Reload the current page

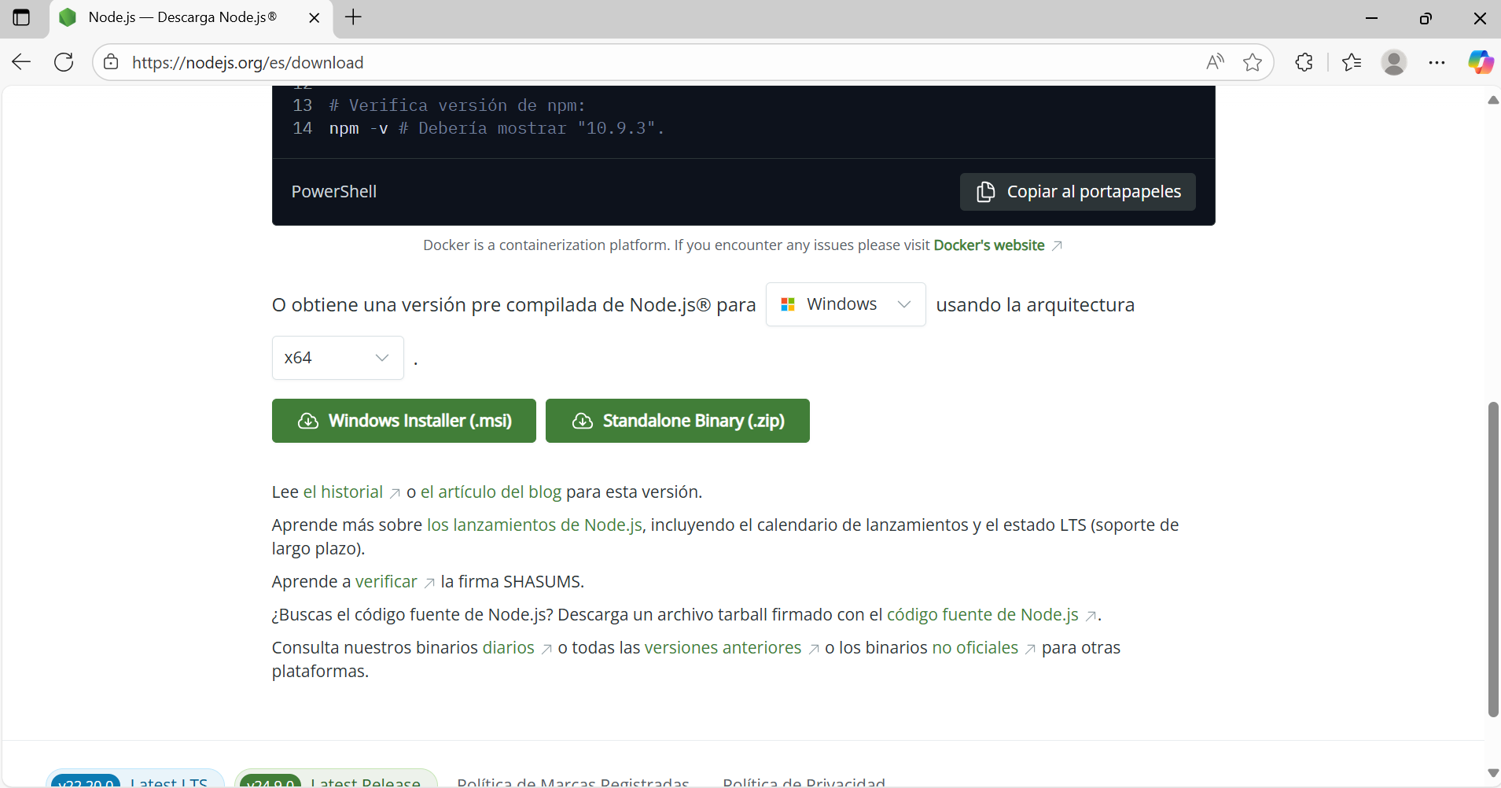click(x=64, y=62)
